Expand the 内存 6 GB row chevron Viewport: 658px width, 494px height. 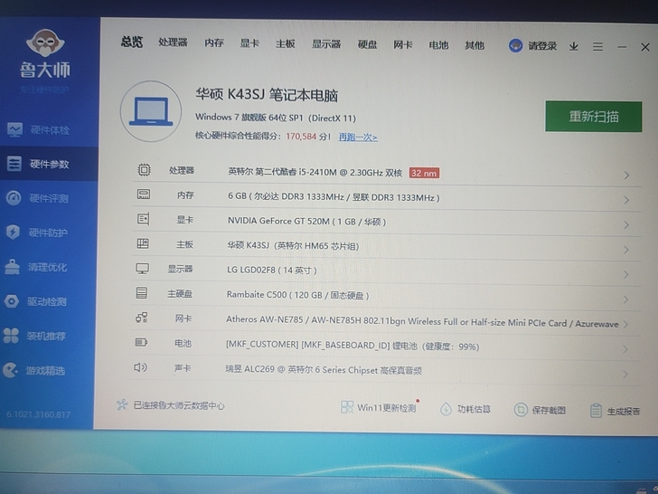pyautogui.click(x=626, y=200)
